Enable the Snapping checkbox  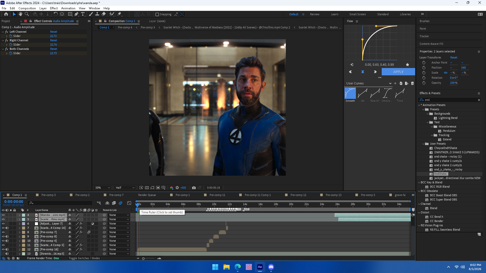click(157, 14)
